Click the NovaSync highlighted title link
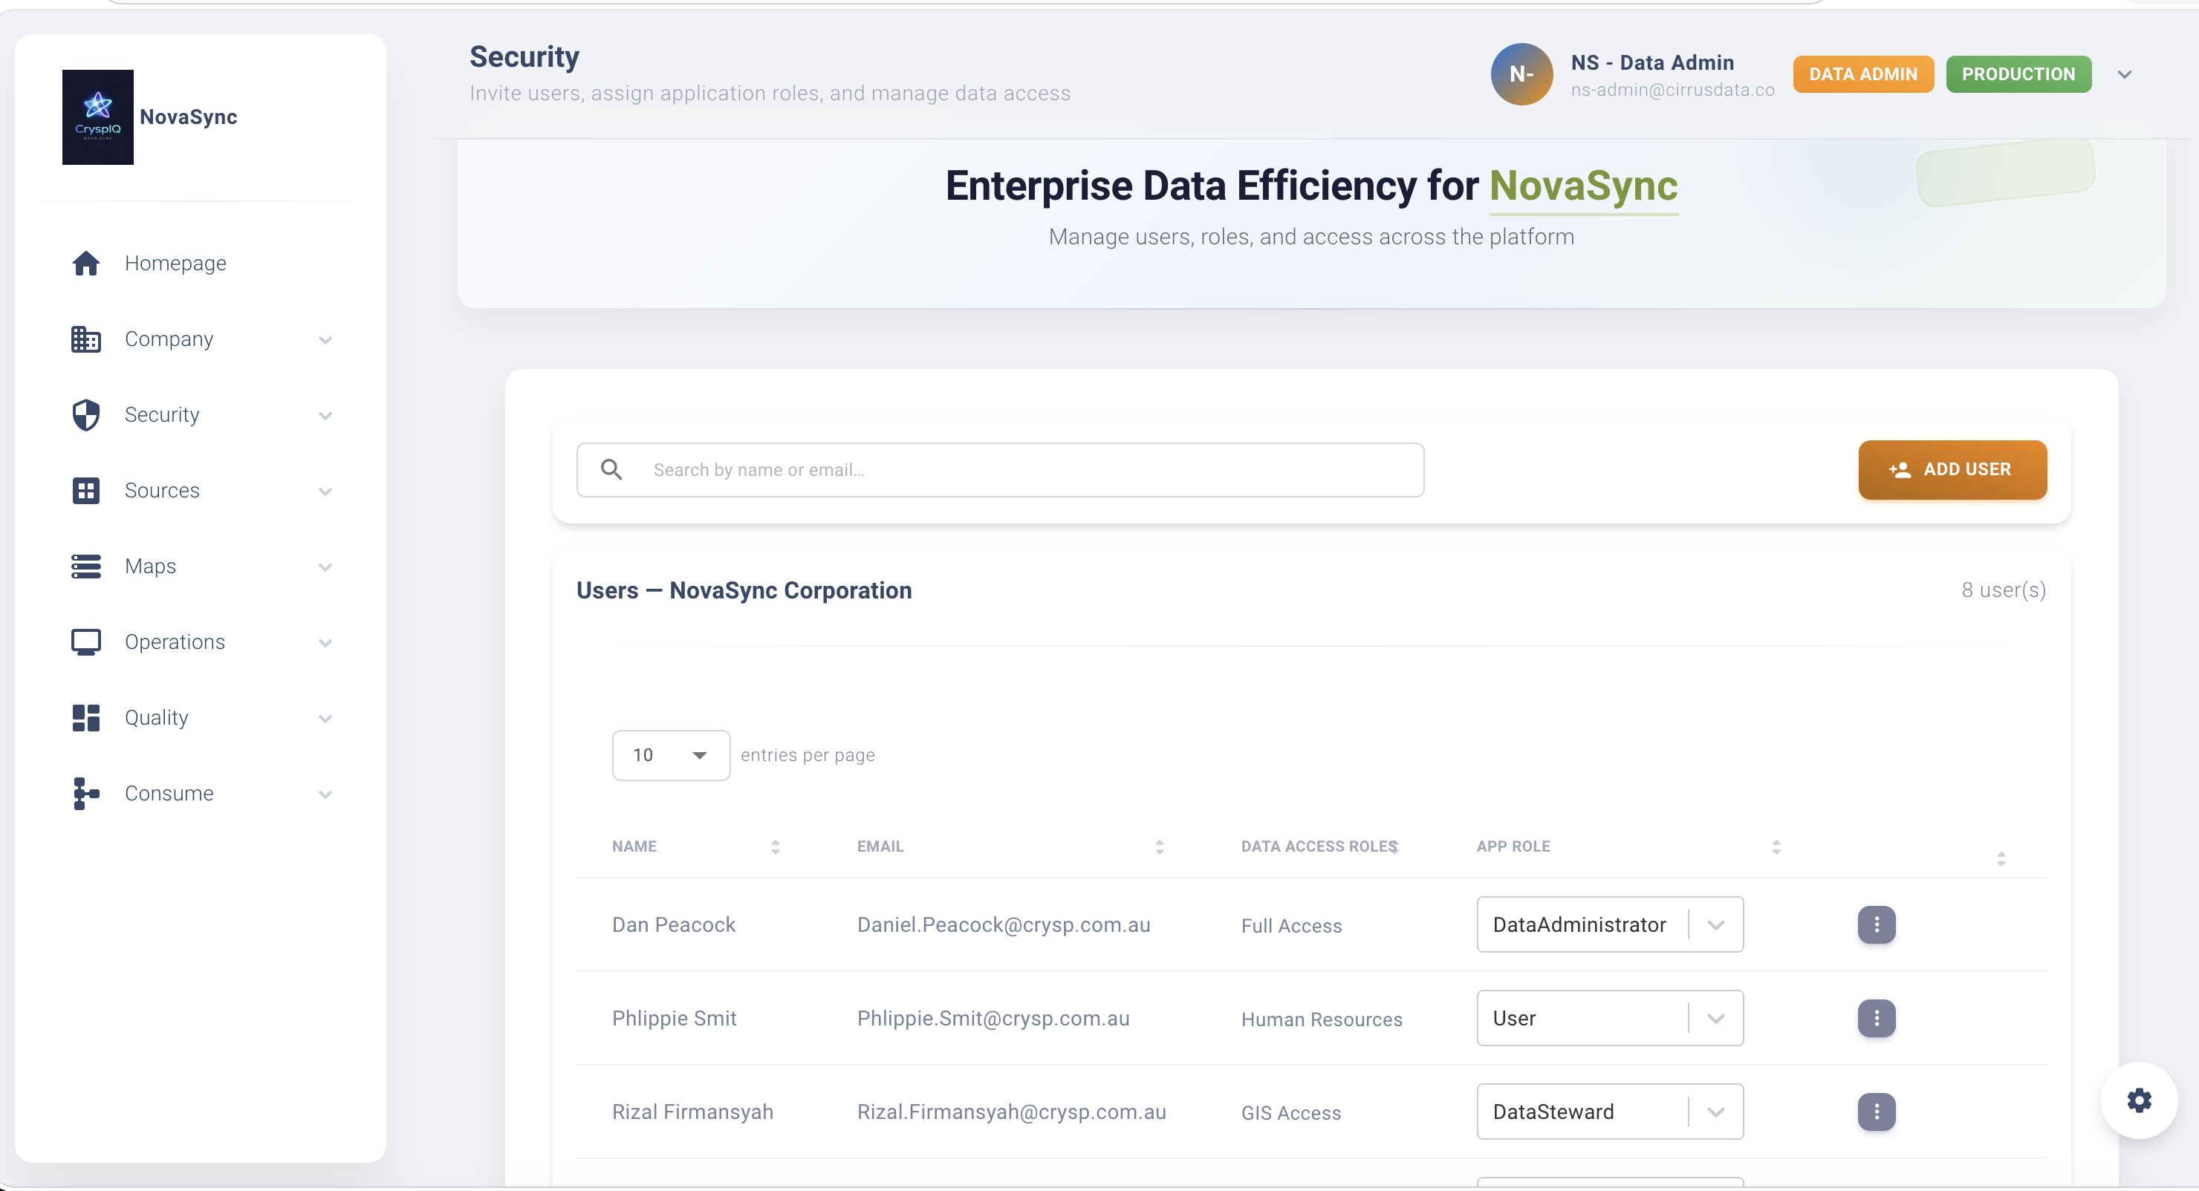Screen dimensions: 2199x1191 point(1584,186)
